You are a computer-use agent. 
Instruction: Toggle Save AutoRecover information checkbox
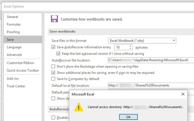point(53,47)
